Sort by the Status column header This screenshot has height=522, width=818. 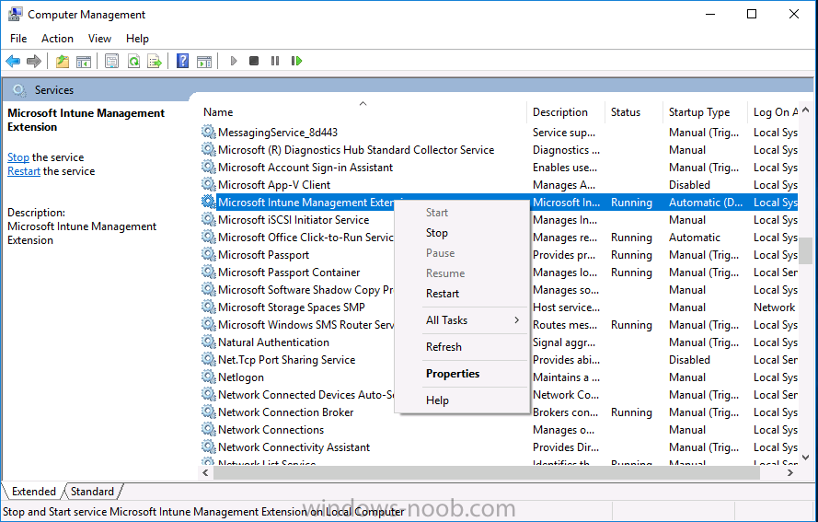[x=634, y=111]
